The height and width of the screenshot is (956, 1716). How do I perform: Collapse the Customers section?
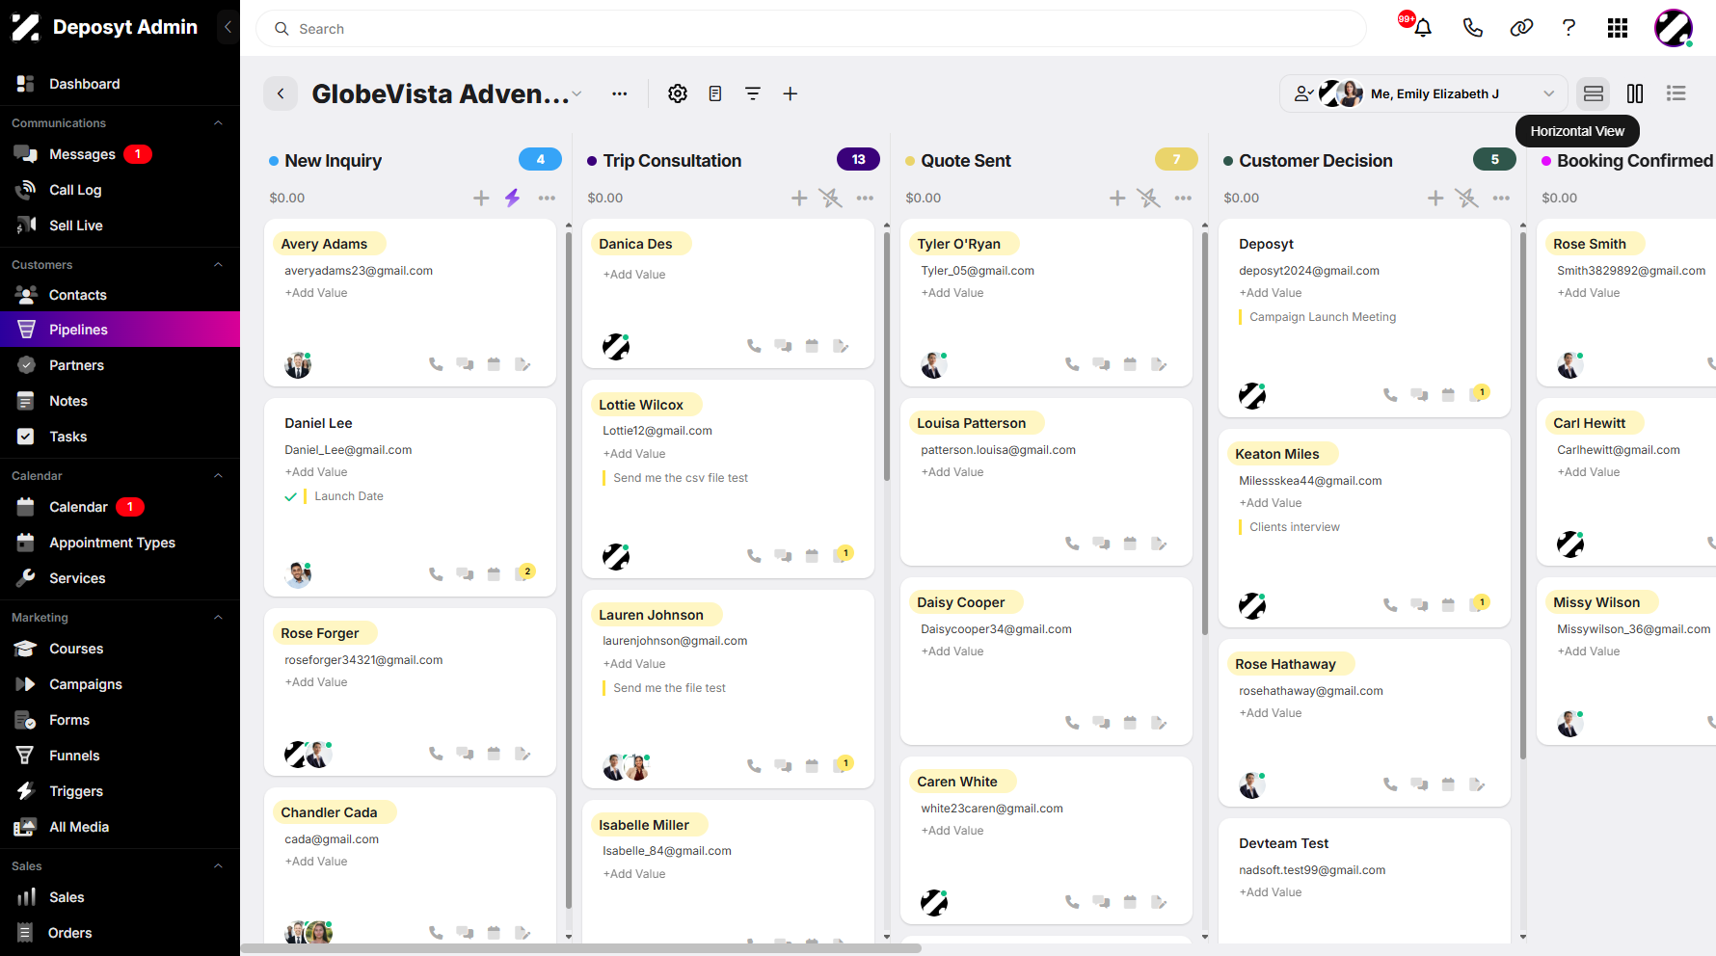218,265
